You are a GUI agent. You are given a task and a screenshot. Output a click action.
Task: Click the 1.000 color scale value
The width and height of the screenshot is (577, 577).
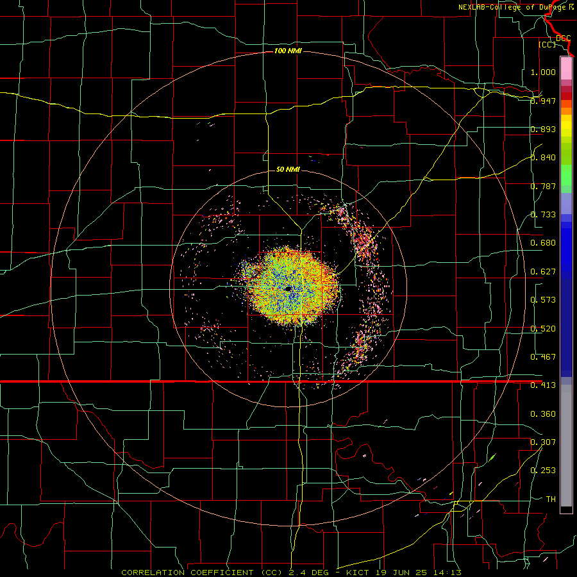click(543, 72)
